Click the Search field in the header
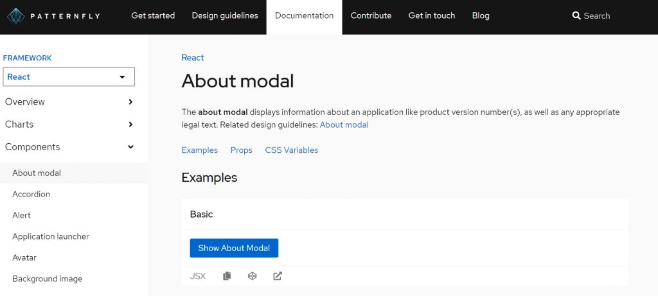 [597, 16]
